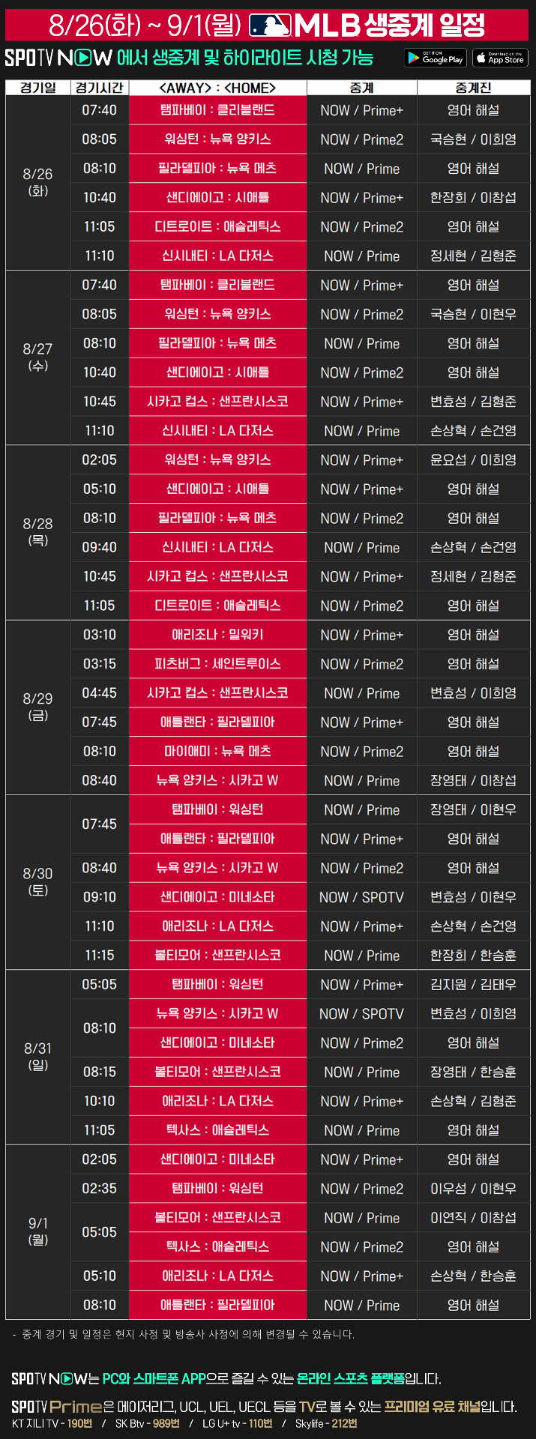Click the SPOTV NOW logo at top left
This screenshot has width=536, height=1439.
pyautogui.click(x=58, y=58)
